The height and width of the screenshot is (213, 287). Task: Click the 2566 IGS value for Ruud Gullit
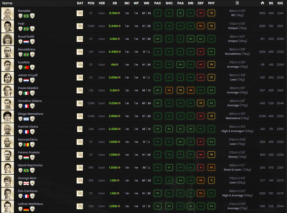pos(280,39)
